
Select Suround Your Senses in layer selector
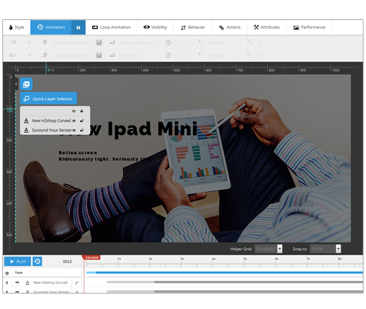point(52,130)
